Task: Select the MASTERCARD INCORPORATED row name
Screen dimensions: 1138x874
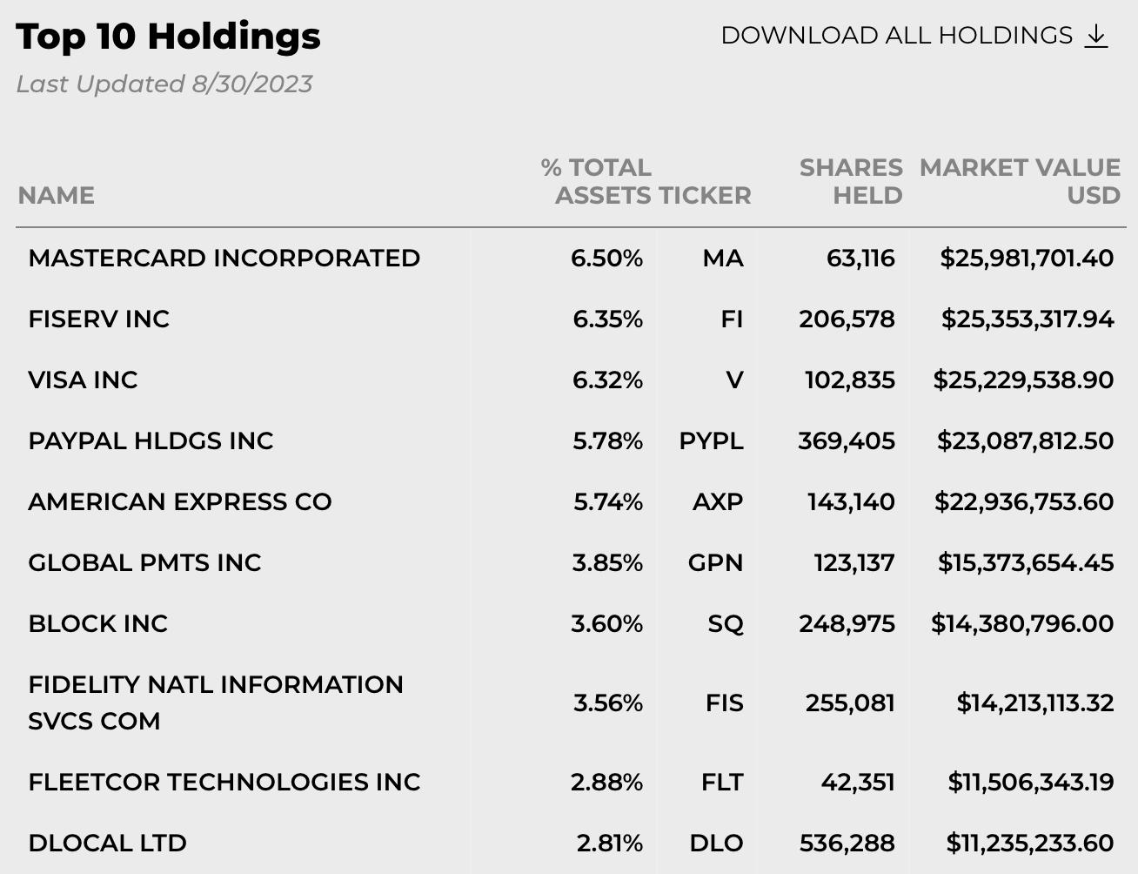Action: click(224, 258)
